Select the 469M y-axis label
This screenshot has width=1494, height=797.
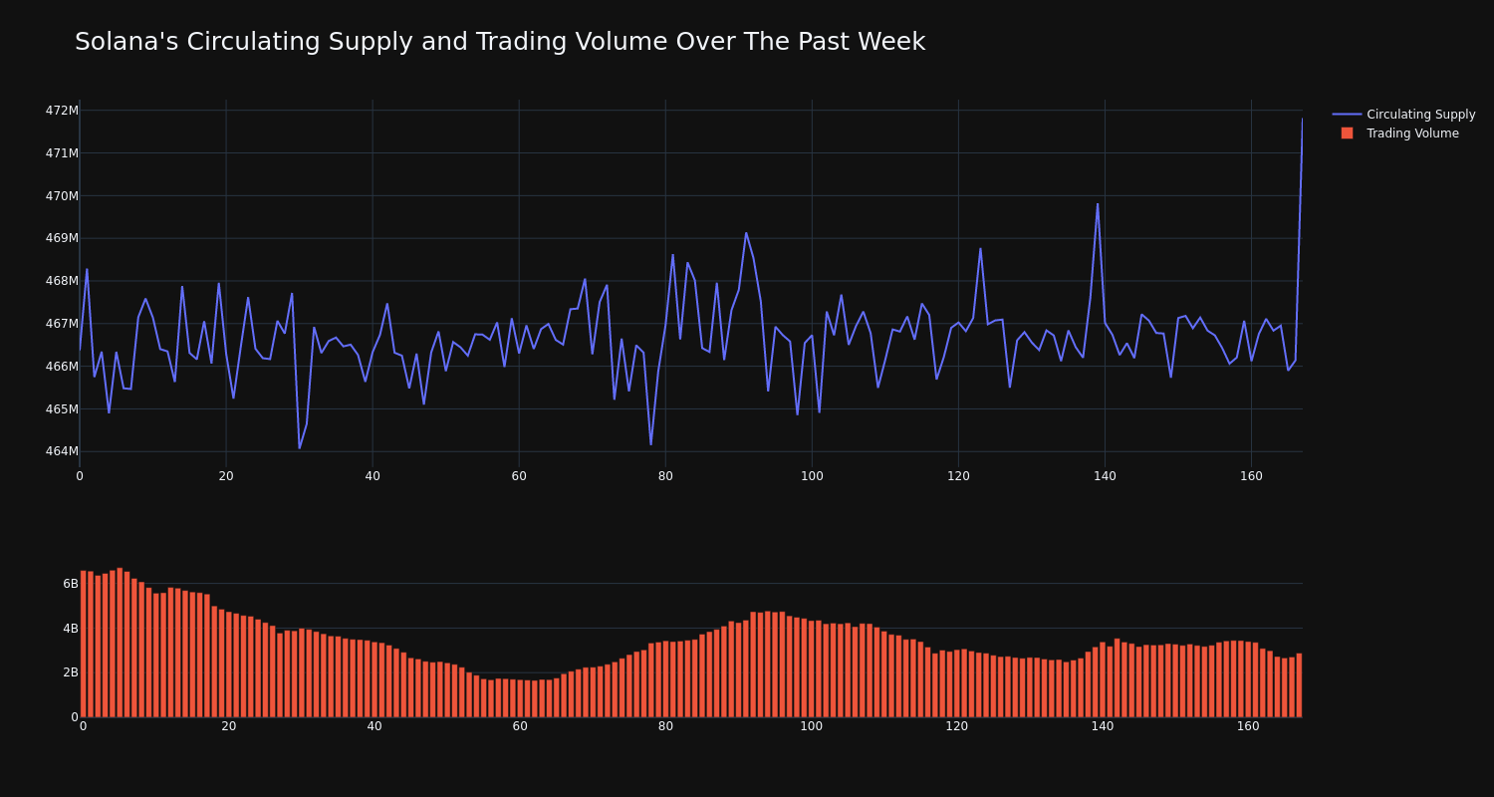(62, 238)
